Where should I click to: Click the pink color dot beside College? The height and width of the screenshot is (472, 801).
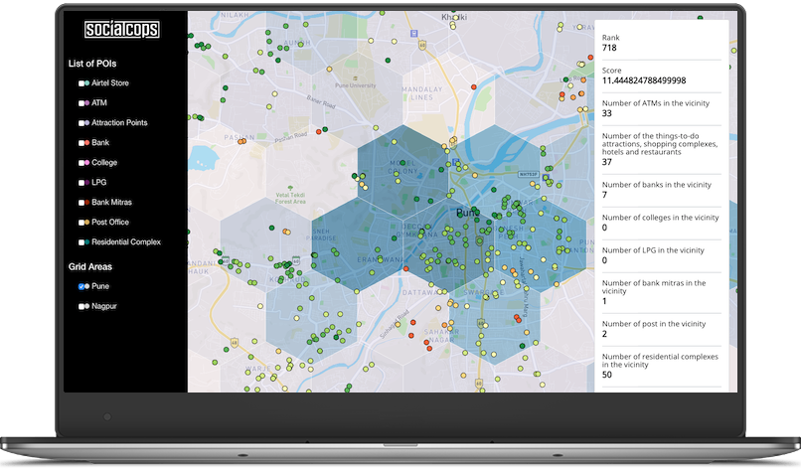(x=86, y=162)
